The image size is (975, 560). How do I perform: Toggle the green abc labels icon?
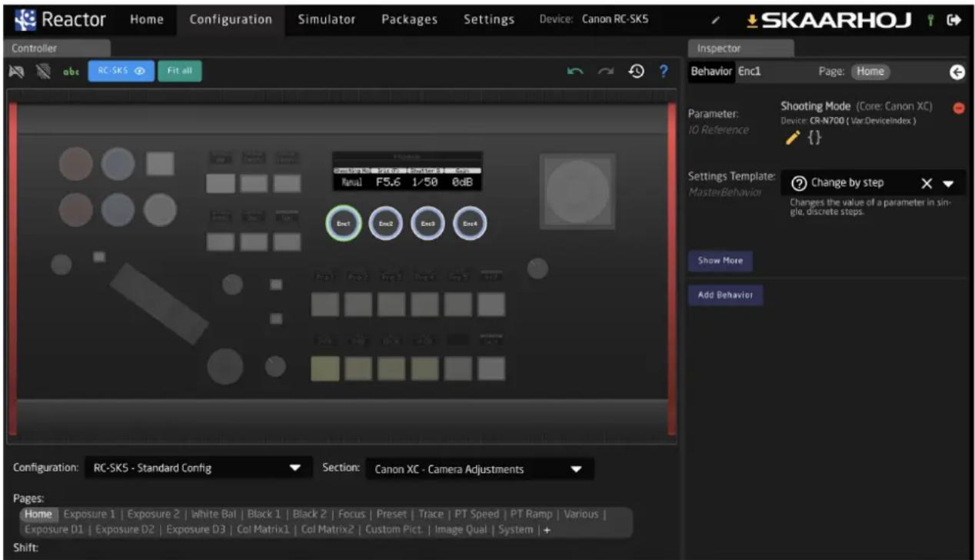71,72
